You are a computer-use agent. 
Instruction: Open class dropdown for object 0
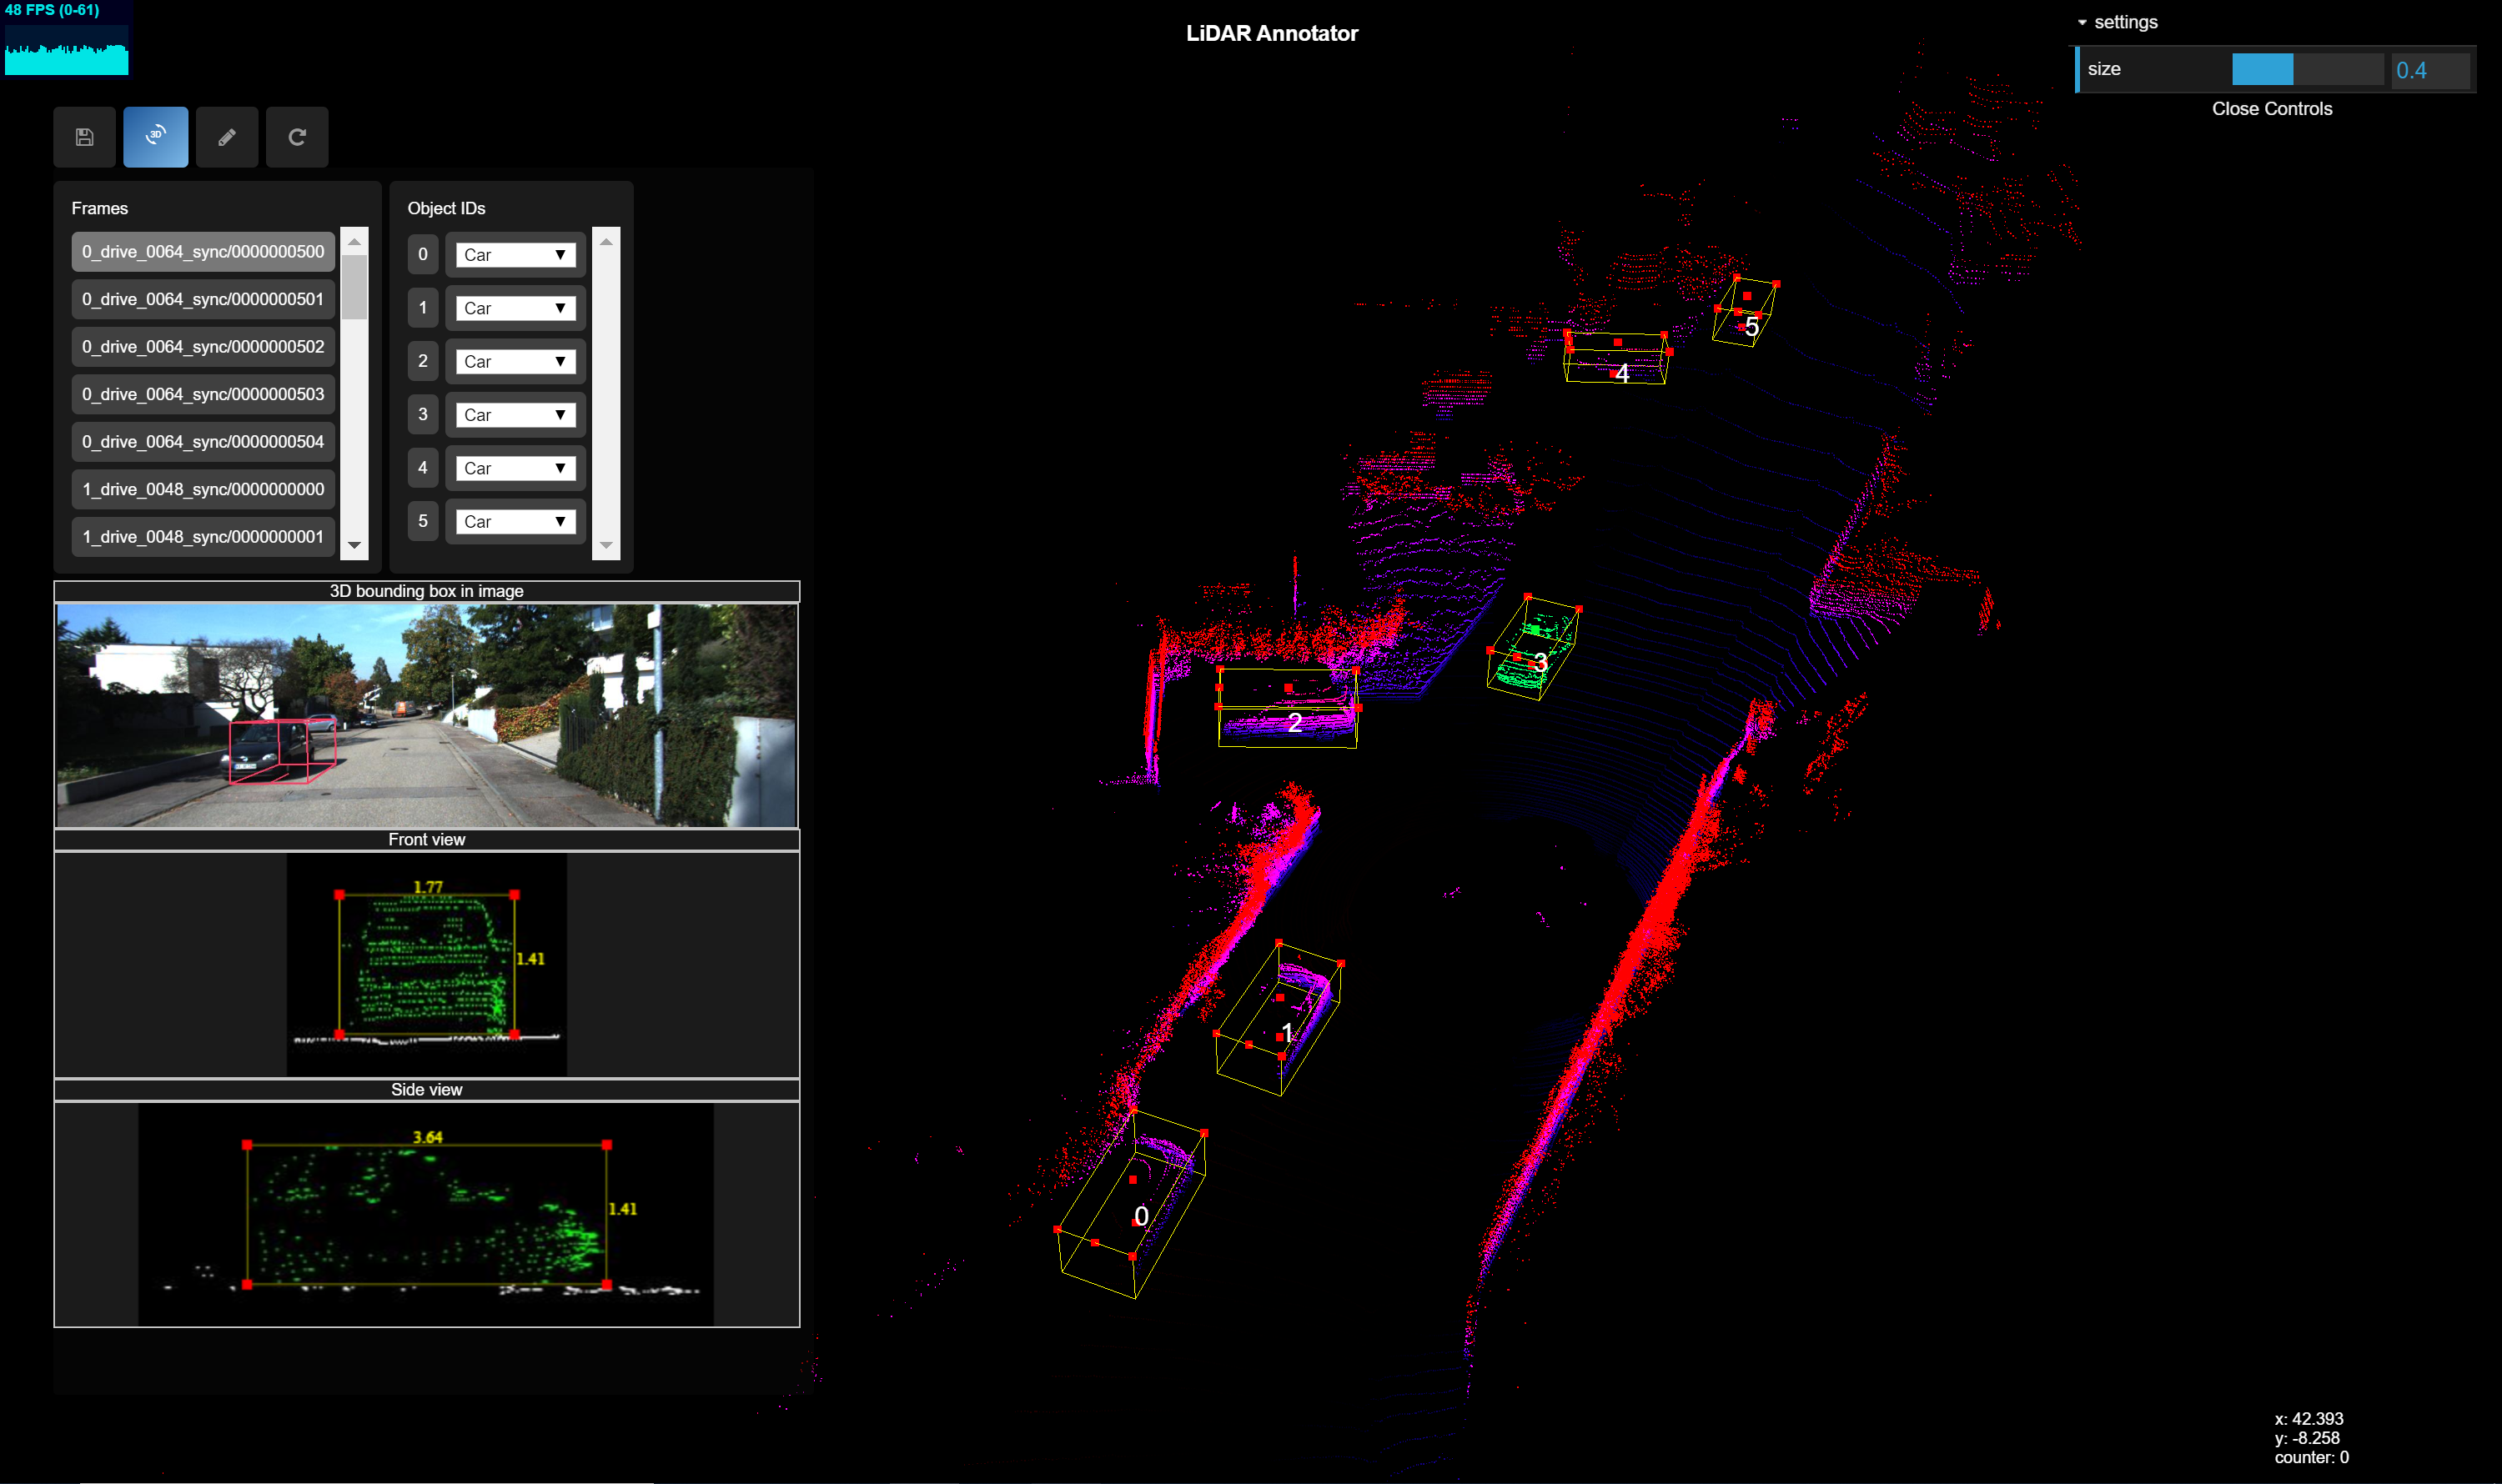click(x=515, y=255)
